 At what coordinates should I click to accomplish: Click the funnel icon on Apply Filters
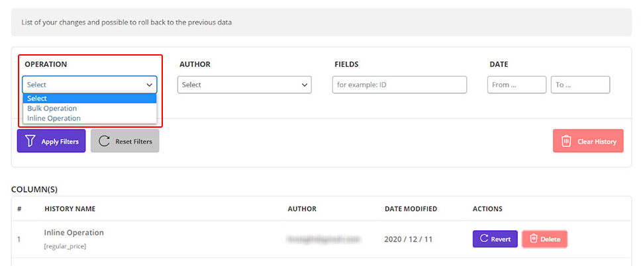30,141
